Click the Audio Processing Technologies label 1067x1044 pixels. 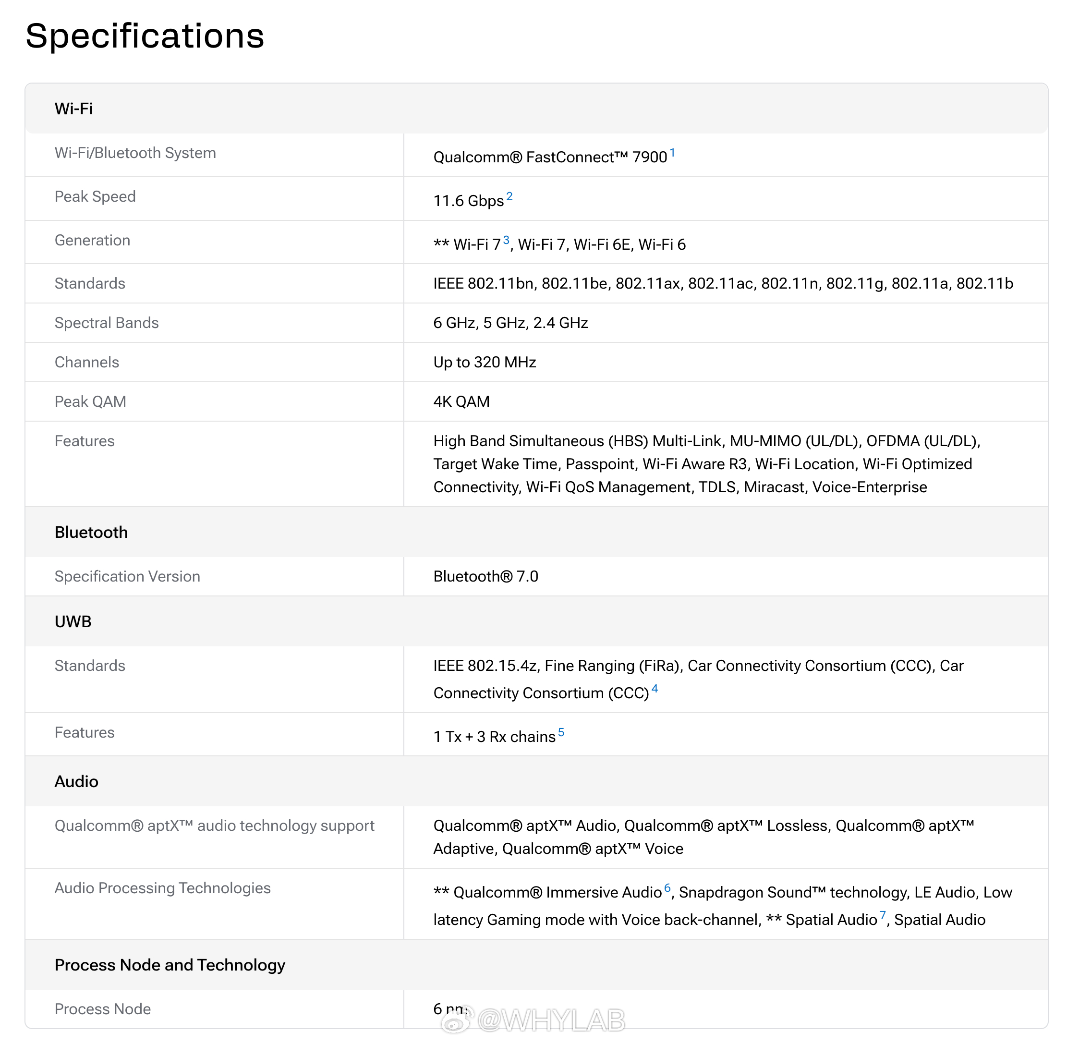point(162,888)
